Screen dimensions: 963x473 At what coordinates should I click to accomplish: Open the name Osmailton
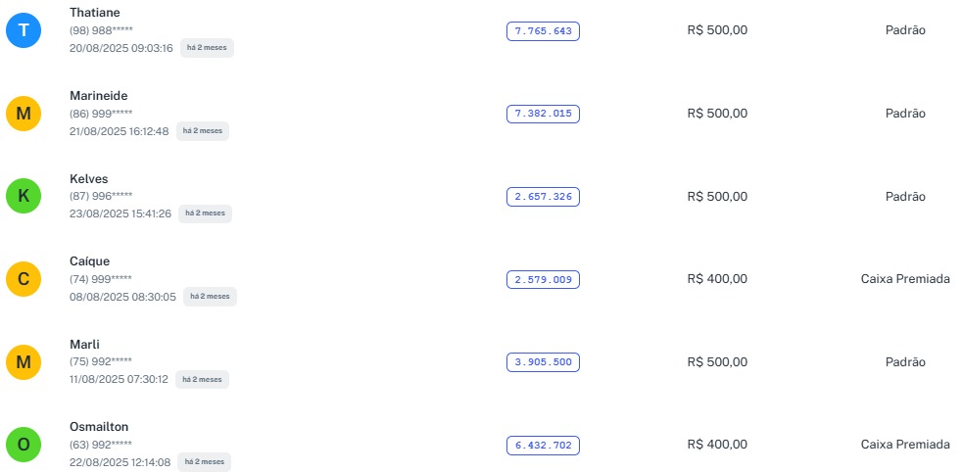[x=99, y=427]
